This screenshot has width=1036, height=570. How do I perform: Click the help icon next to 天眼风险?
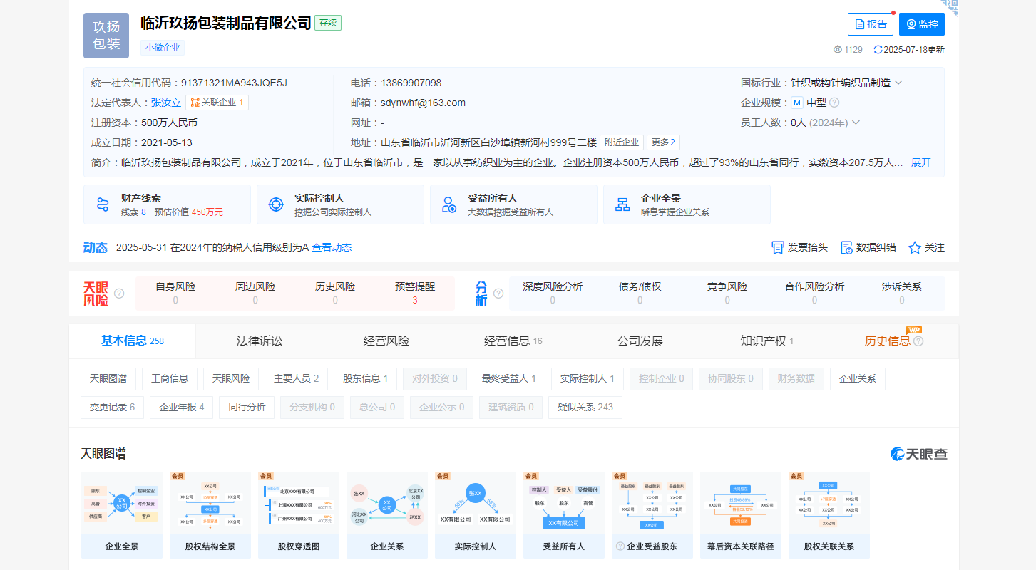[119, 293]
